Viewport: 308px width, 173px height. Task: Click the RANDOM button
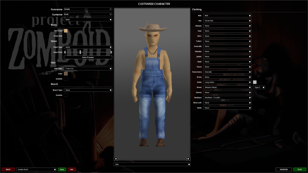click(284, 169)
